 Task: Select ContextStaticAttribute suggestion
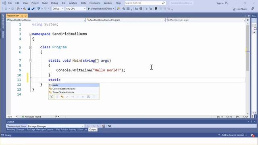click(x=74, y=89)
